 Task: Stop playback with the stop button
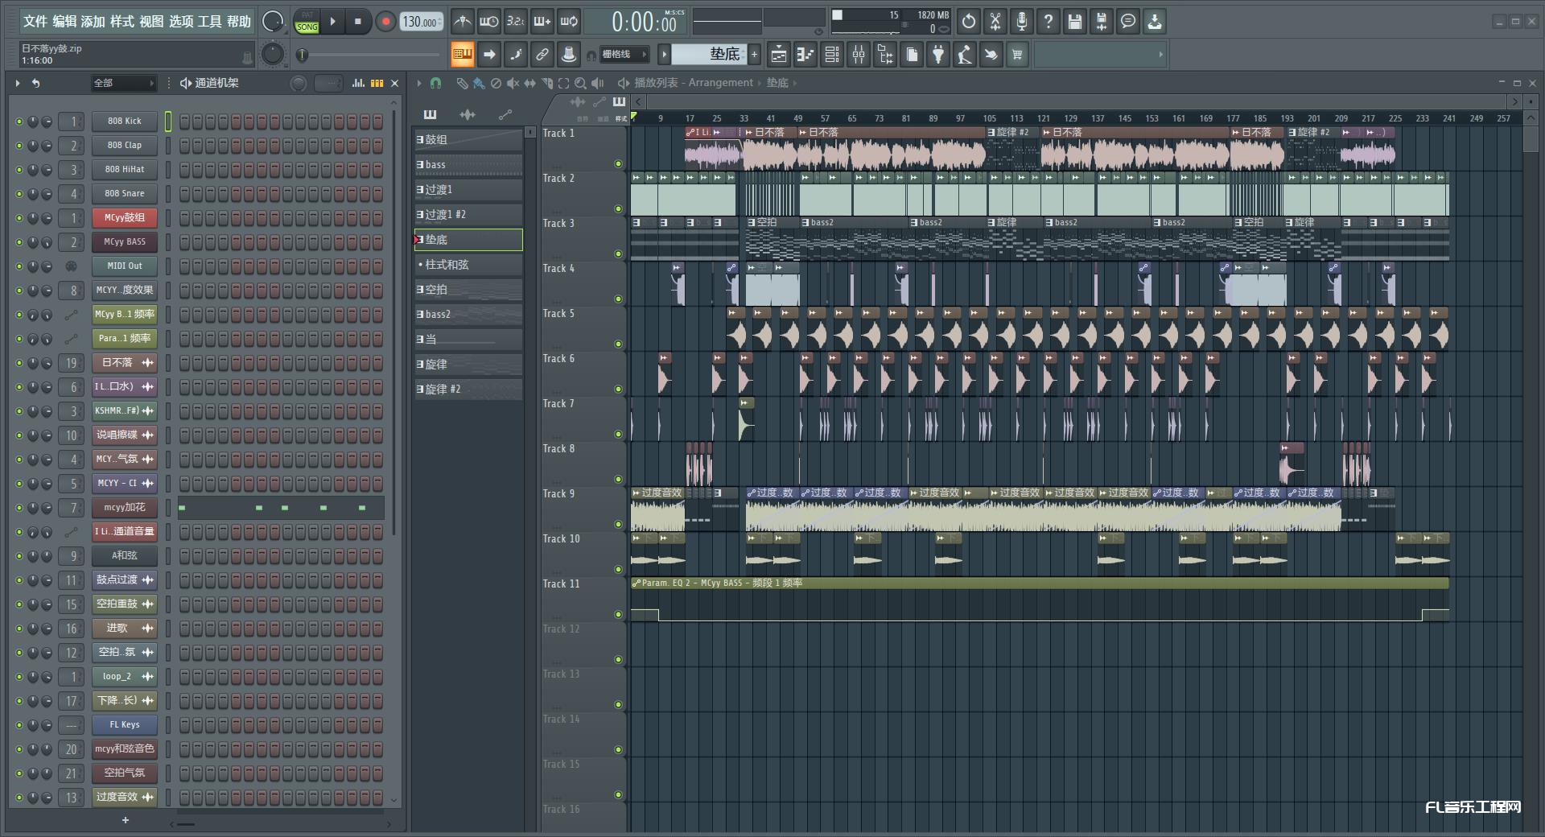(x=357, y=22)
